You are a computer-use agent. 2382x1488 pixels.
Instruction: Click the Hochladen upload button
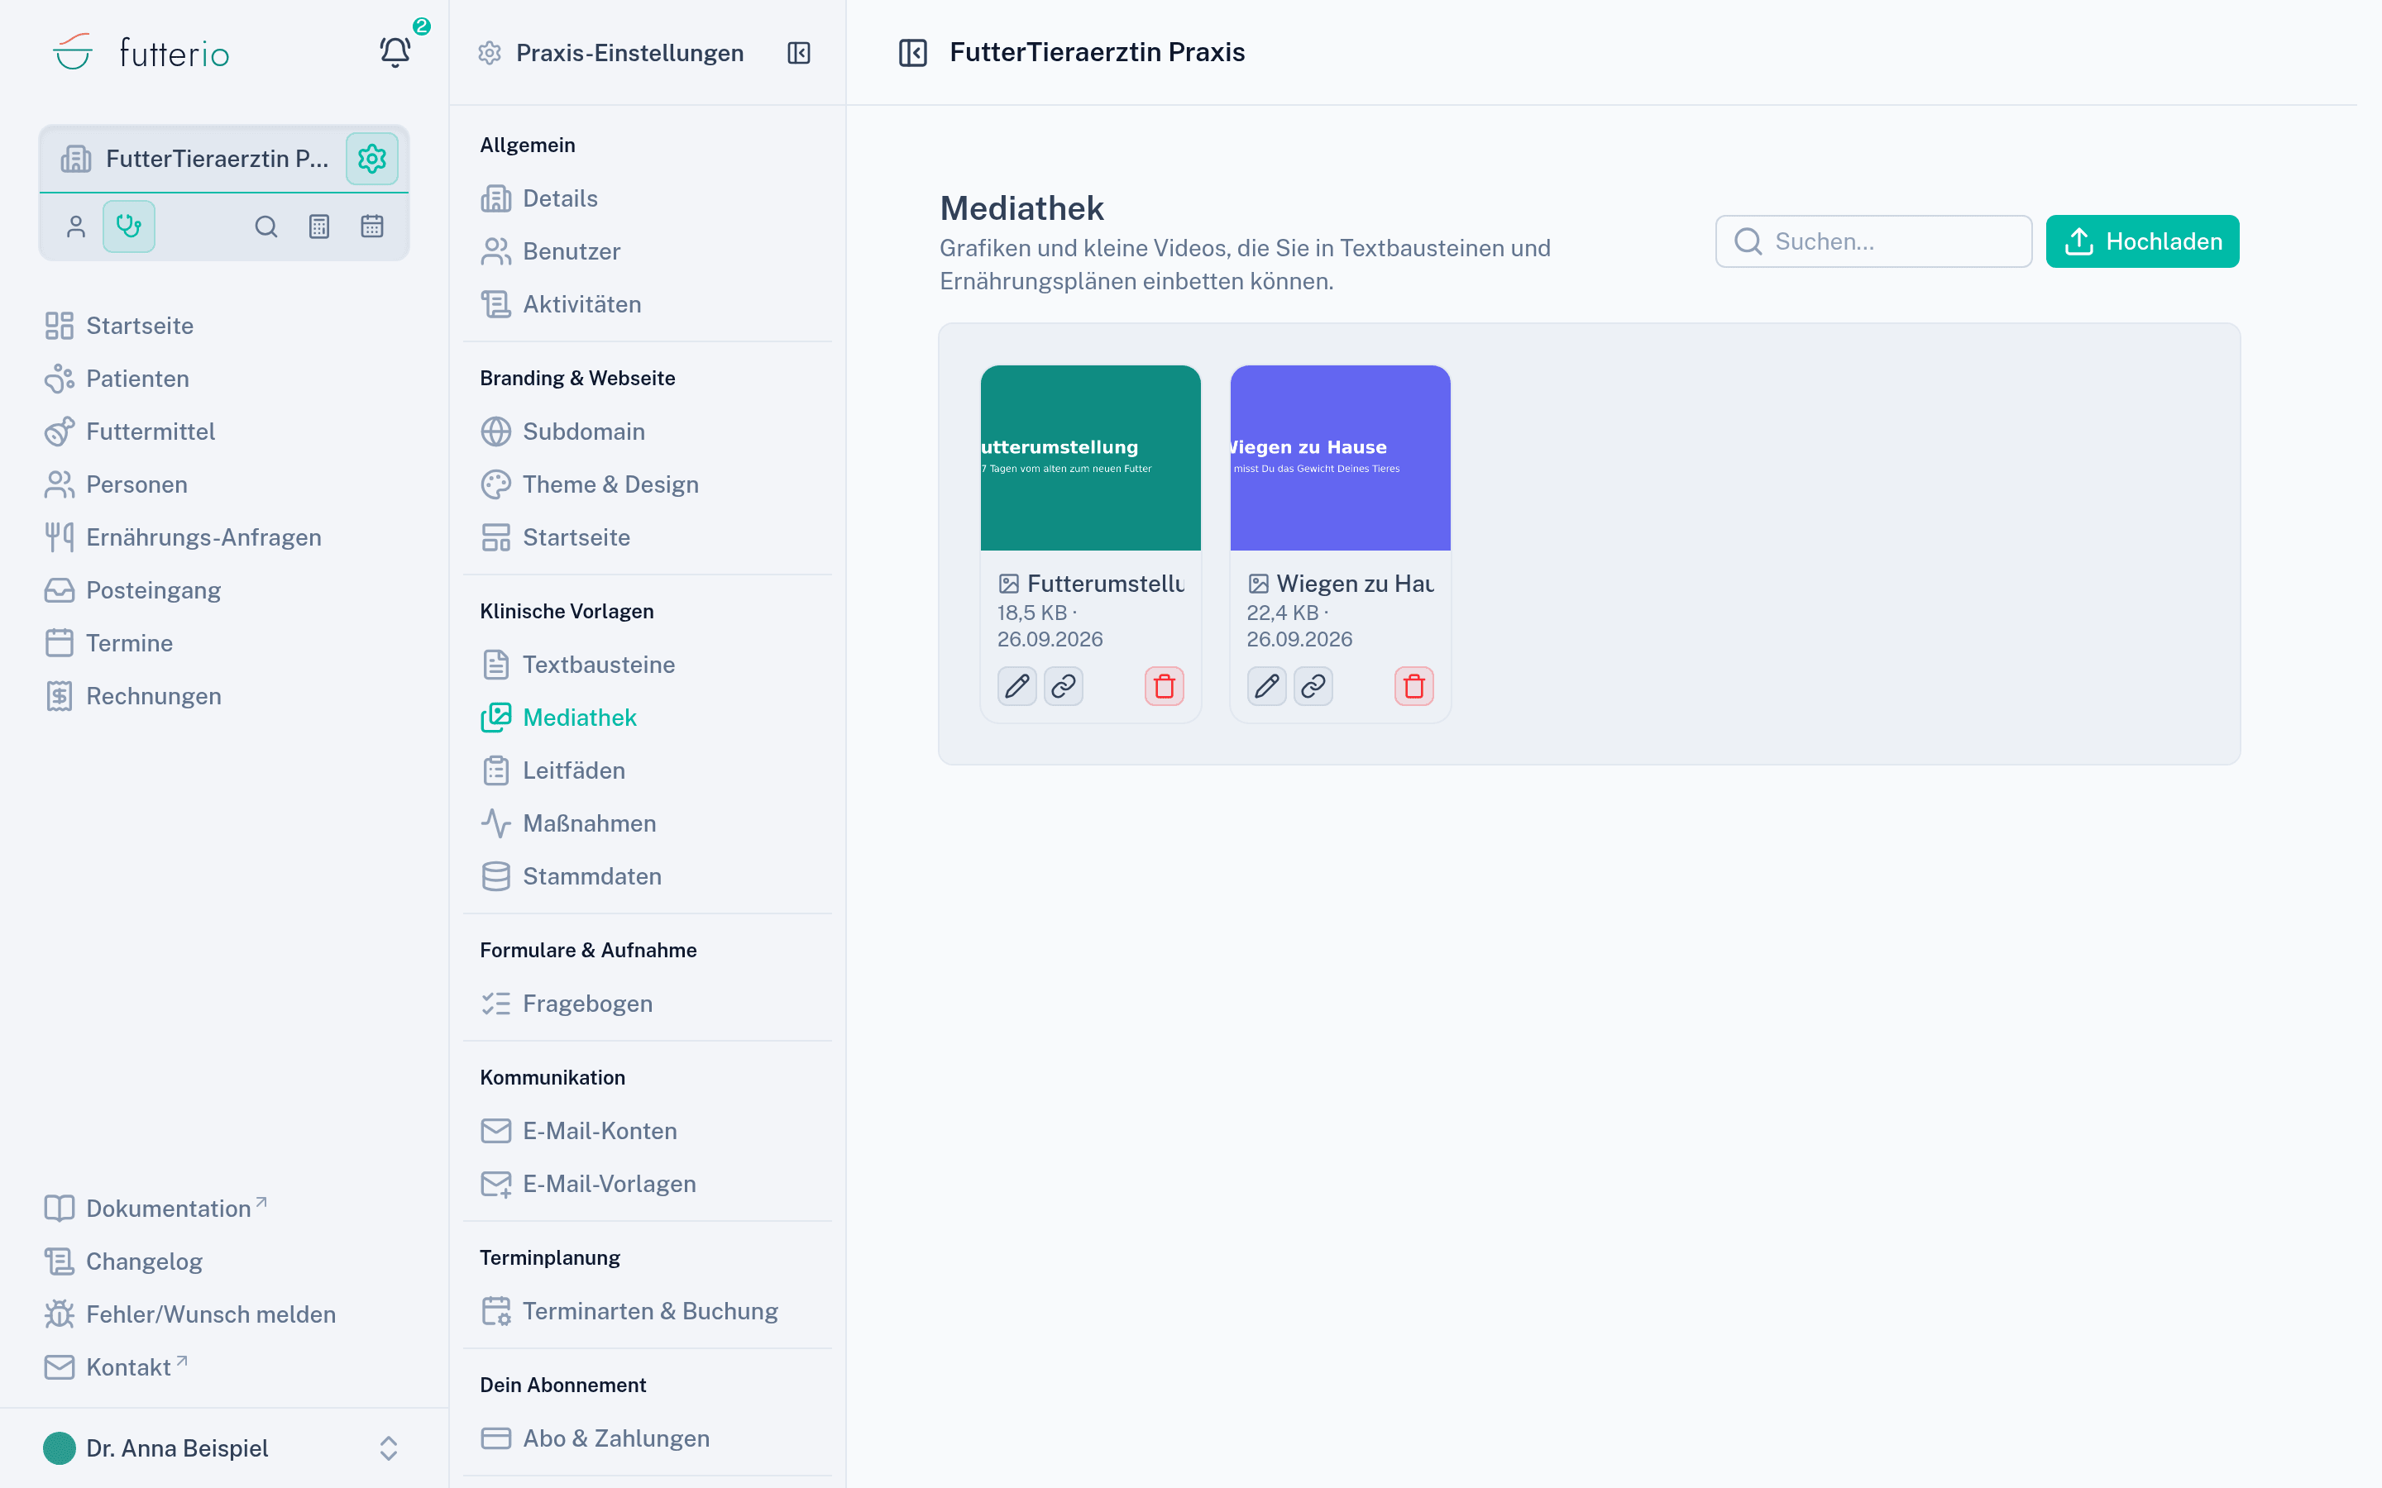(x=2142, y=241)
